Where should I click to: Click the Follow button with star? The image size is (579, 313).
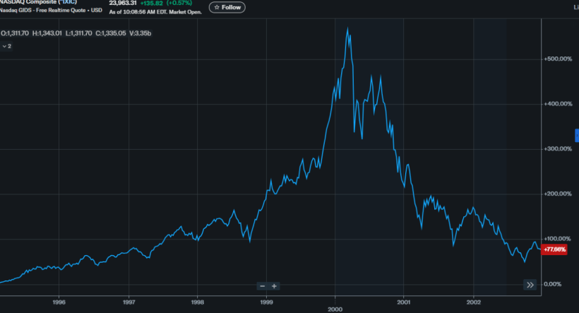coord(226,7)
